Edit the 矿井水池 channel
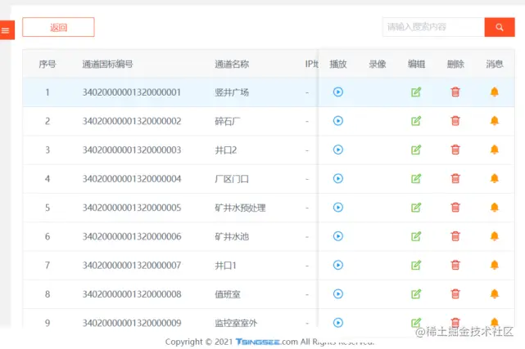525x349 pixels. [x=416, y=236]
